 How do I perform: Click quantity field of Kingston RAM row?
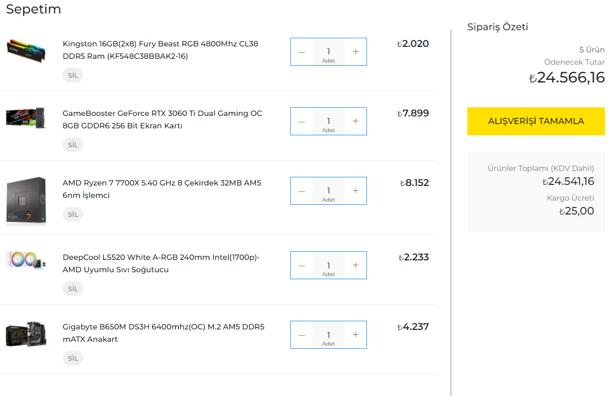coord(329,52)
